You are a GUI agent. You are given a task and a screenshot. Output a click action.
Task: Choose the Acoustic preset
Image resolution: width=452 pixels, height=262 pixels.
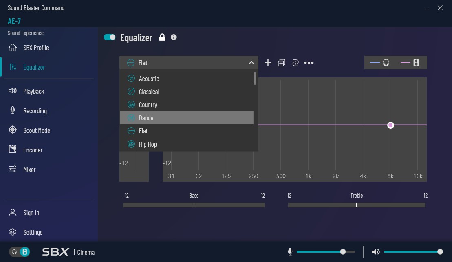pos(187,78)
